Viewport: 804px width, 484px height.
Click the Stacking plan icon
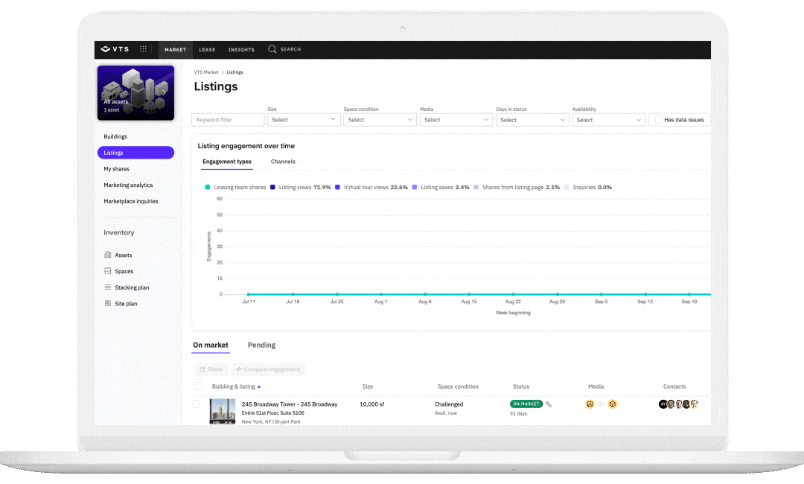tap(108, 287)
